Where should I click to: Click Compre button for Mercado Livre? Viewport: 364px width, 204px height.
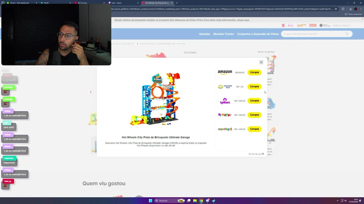[x=255, y=86]
